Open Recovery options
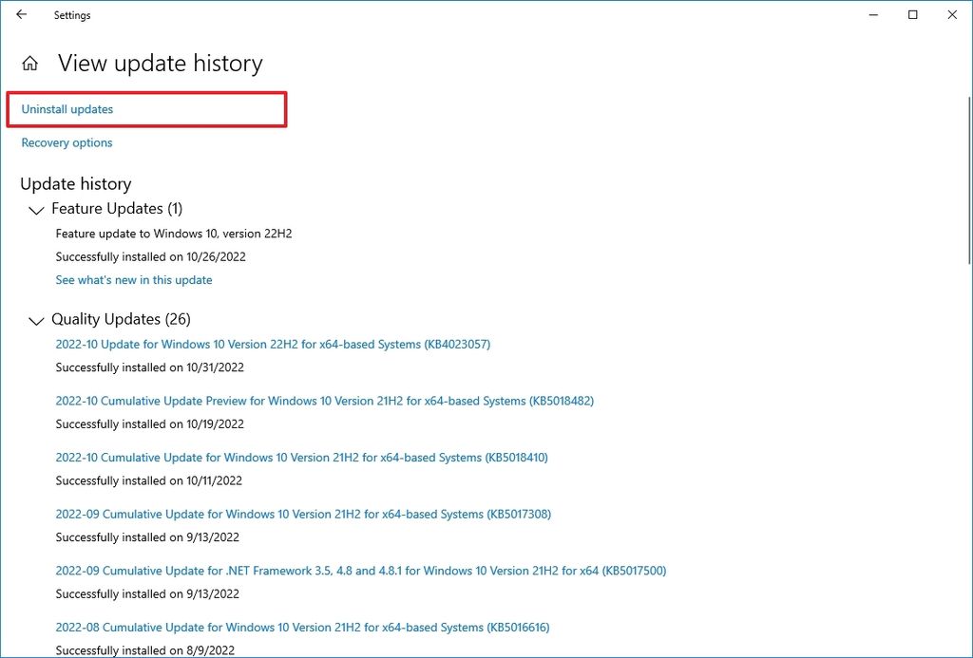The height and width of the screenshot is (658, 973). coord(67,142)
